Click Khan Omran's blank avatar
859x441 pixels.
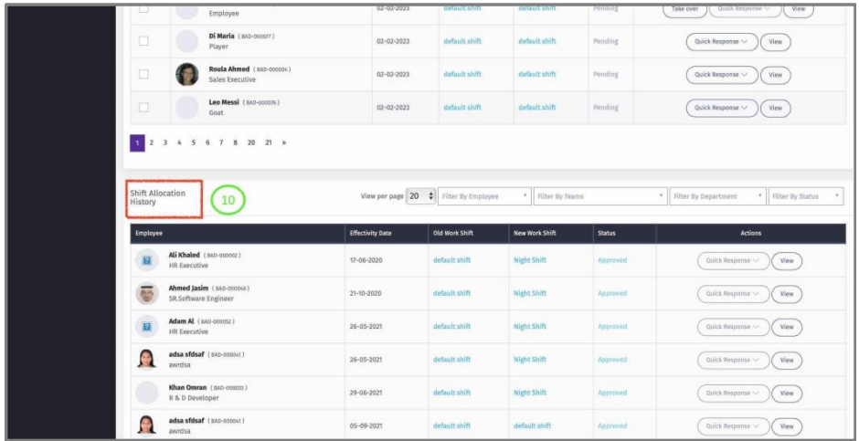(x=145, y=393)
